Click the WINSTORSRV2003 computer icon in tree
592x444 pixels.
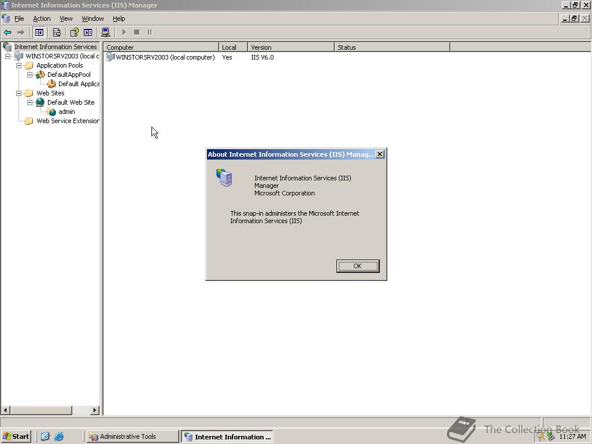pyautogui.click(x=18, y=56)
